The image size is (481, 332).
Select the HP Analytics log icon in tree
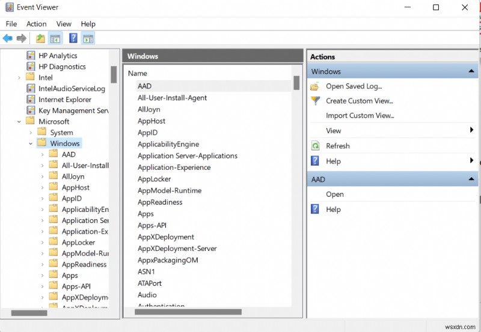31,56
